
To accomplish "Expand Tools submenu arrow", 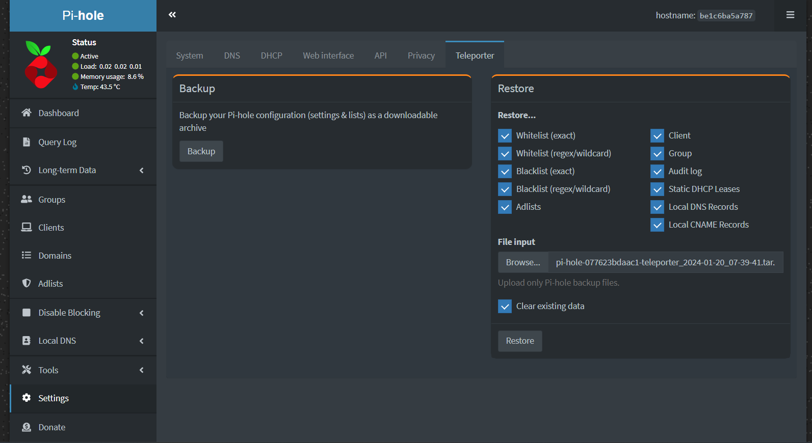I will 142,370.
